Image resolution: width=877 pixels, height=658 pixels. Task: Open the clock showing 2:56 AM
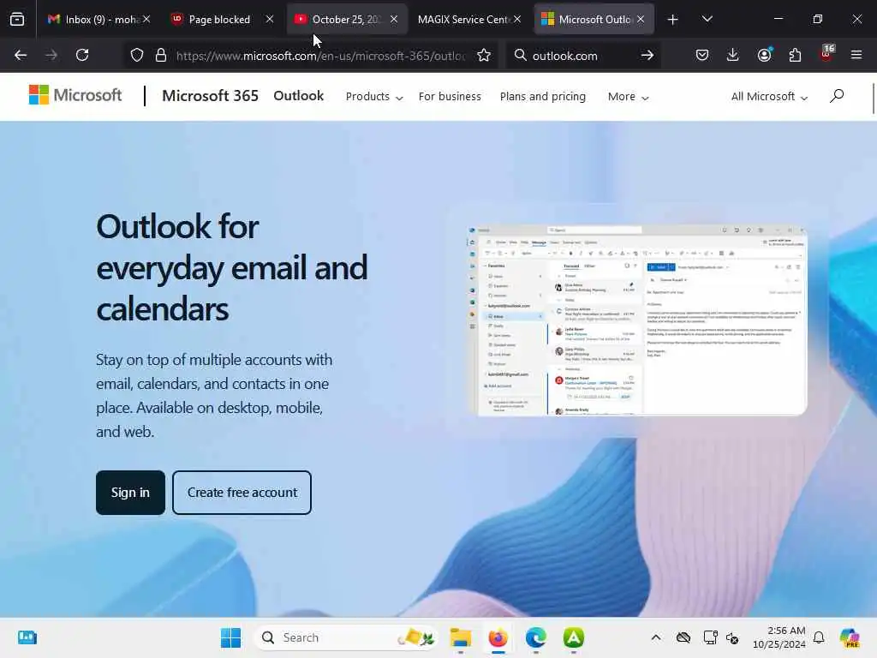pyautogui.click(x=779, y=637)
